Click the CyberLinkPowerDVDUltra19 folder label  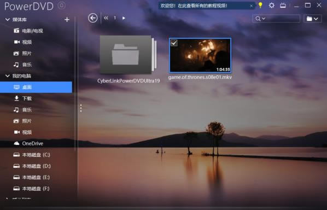pos(129,81)
